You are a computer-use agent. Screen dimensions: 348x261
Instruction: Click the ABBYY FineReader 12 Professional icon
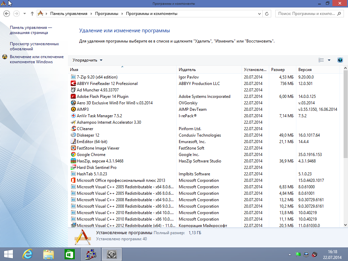point(73,84)
